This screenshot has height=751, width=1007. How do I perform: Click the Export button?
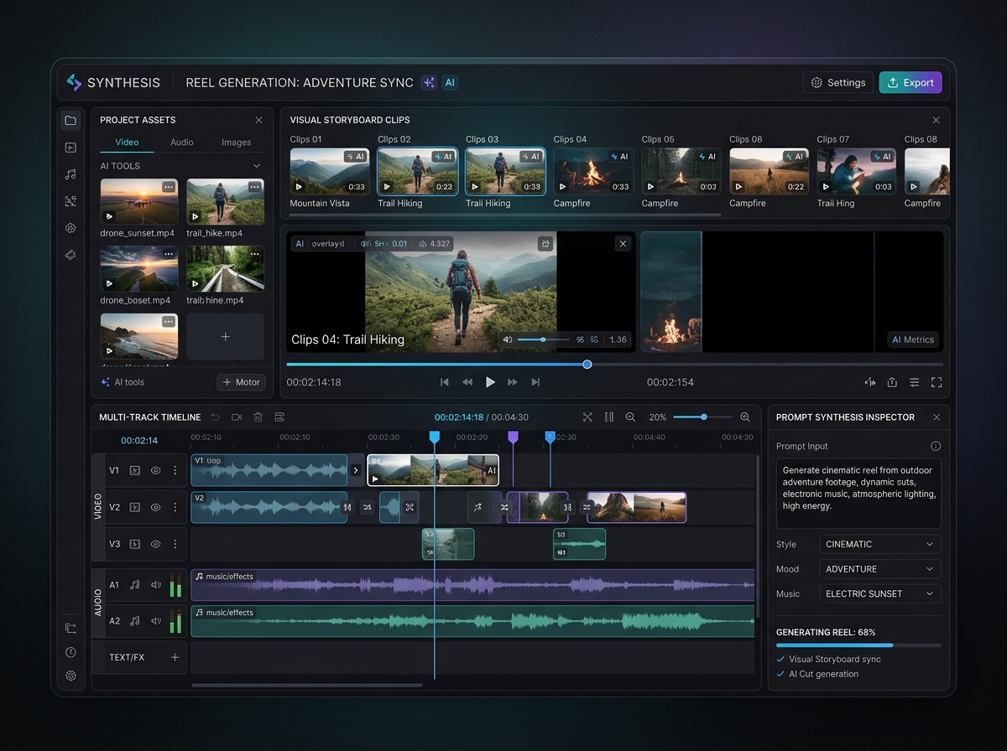910,82
